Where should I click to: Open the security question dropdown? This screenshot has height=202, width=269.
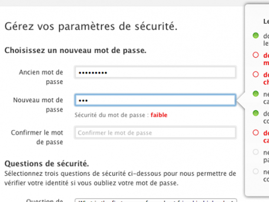[x=156, y=200]
